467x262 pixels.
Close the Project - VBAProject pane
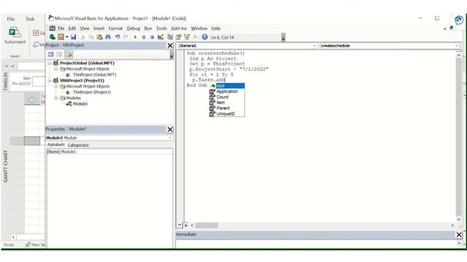click(170, 45)
